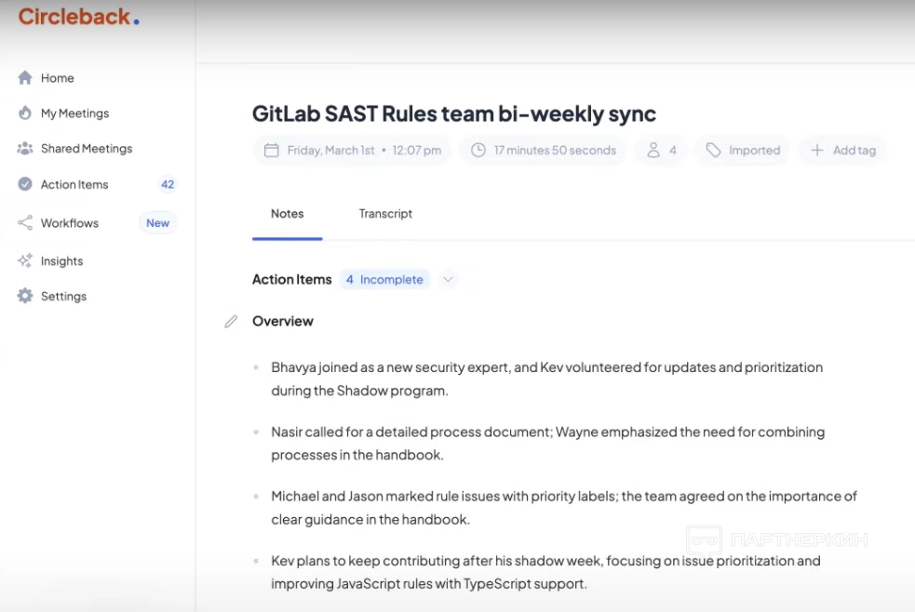Click the Shared Meetings people icon
The height and width of the screenshot is (612, 915).
(x=25, y=149)
